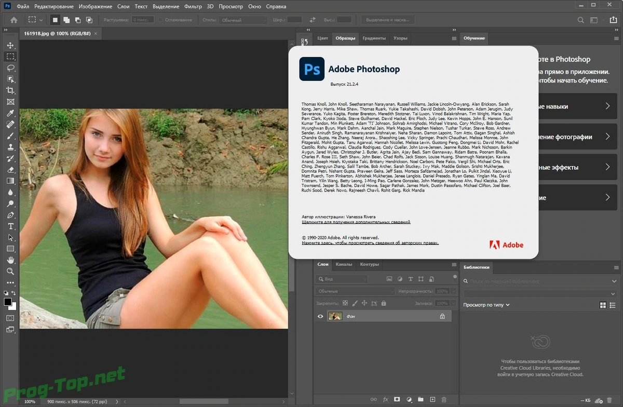Select the Lasso tool
This screenshot has width=623, height=407.
tap(10, 68)
